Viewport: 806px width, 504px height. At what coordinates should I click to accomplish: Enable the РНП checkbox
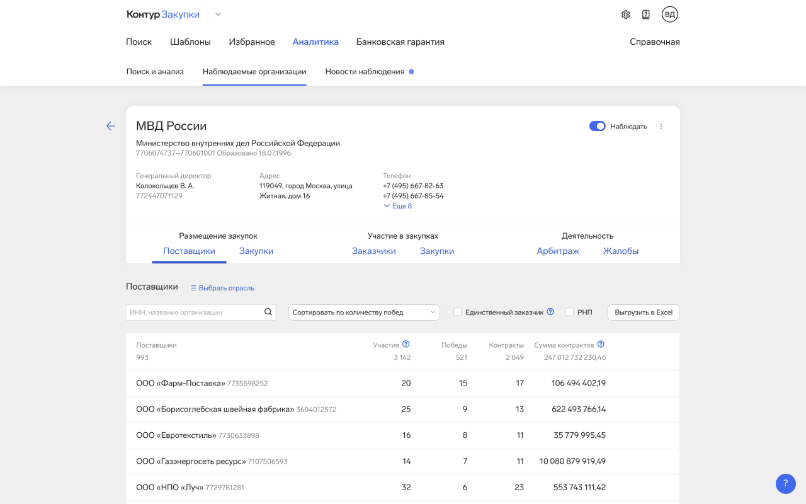point(569,312)
